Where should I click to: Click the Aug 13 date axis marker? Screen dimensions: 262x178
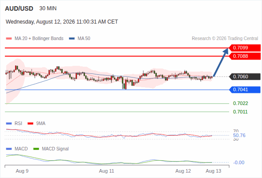tap(214, 171)
